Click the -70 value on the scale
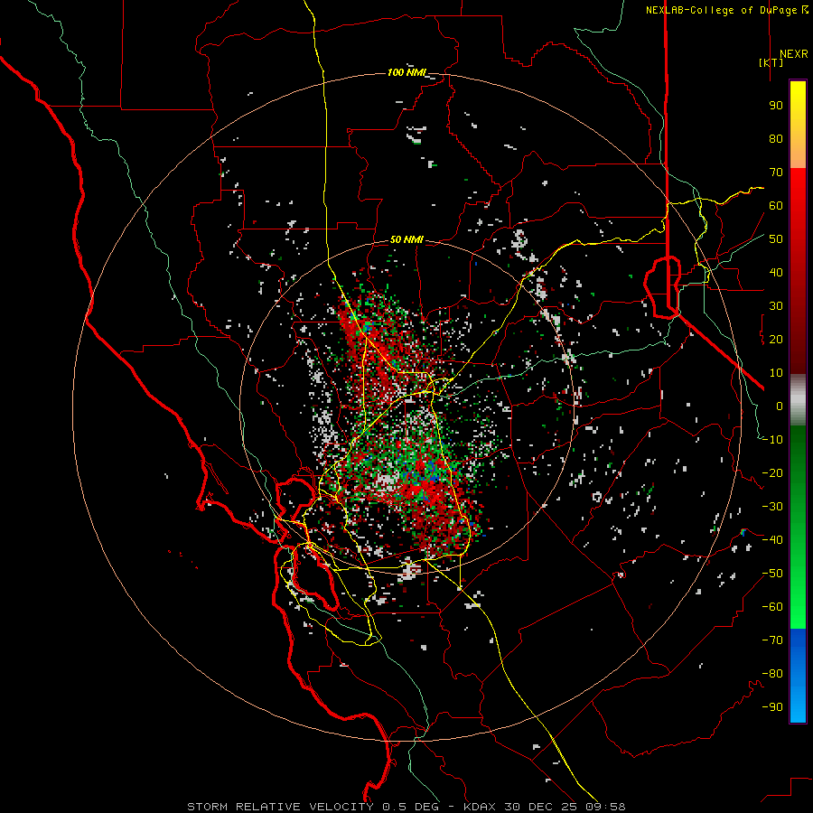 point(772,640)
